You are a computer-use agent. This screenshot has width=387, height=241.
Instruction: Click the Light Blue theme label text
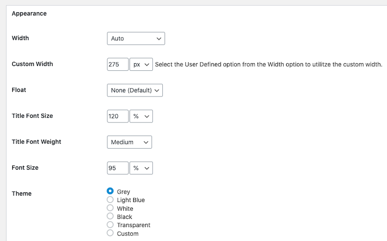(x=131, y=200)
